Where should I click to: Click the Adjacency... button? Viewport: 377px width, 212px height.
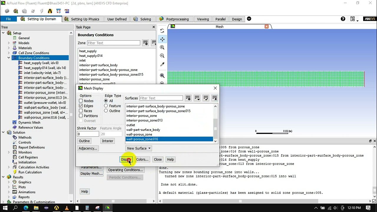pyautogui.click(x=88, y=148)
